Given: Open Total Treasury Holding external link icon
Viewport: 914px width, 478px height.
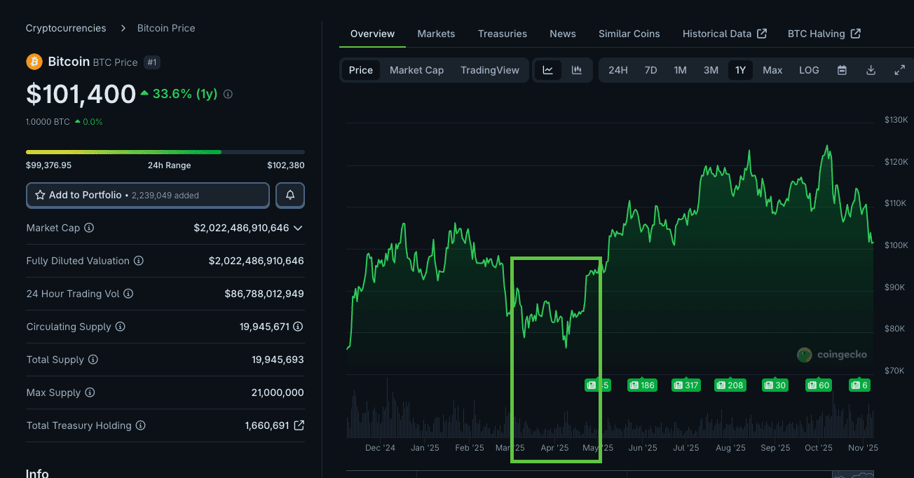Looking at the screenshot, I should coord(299,425).
